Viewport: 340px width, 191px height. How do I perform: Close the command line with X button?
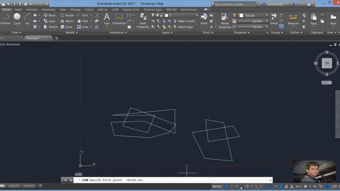coord(65,180)
